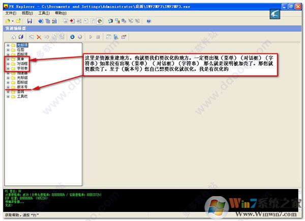Click the red X delete resource icon
The height and width of the screenshot is (221, 305).
(x=39, y=37)
